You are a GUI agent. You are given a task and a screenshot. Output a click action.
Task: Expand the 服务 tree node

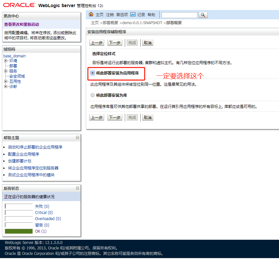click(x=6, y=71)
